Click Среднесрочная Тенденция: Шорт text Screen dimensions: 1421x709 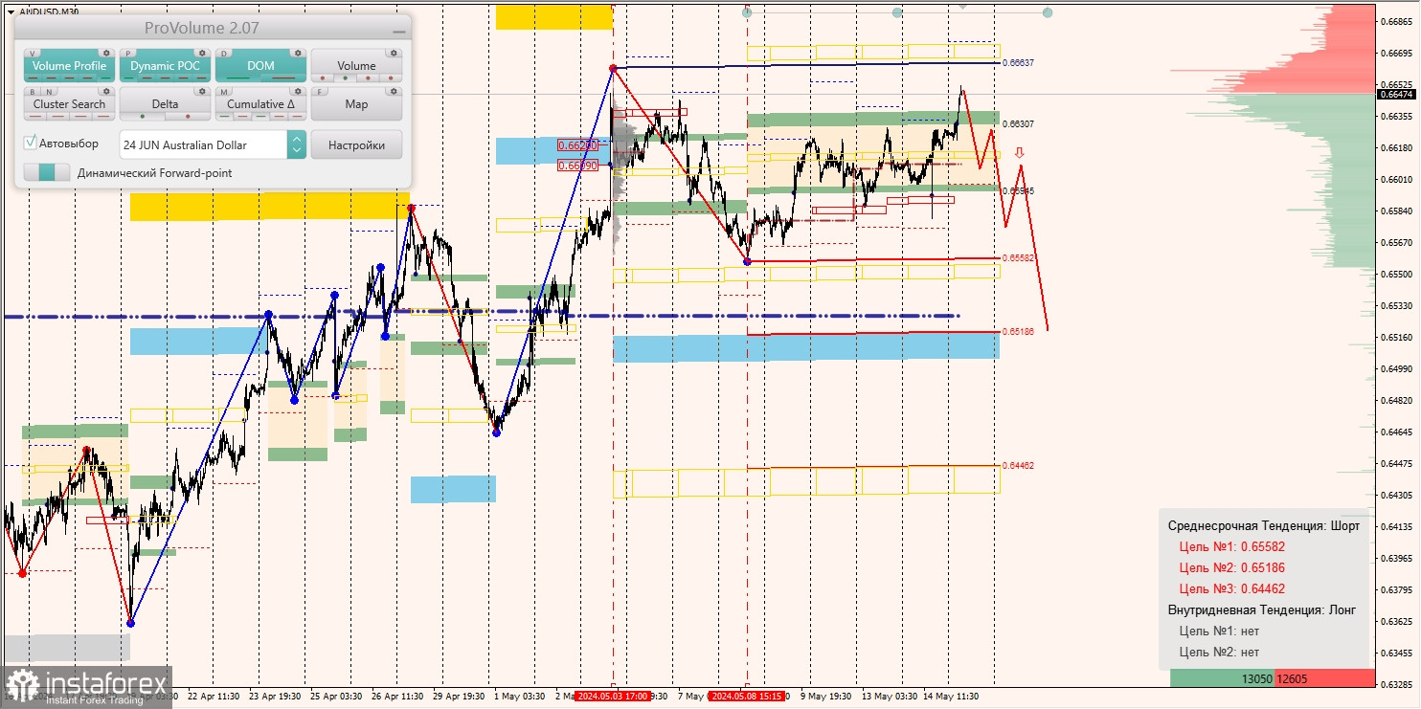coord(1263,526)
